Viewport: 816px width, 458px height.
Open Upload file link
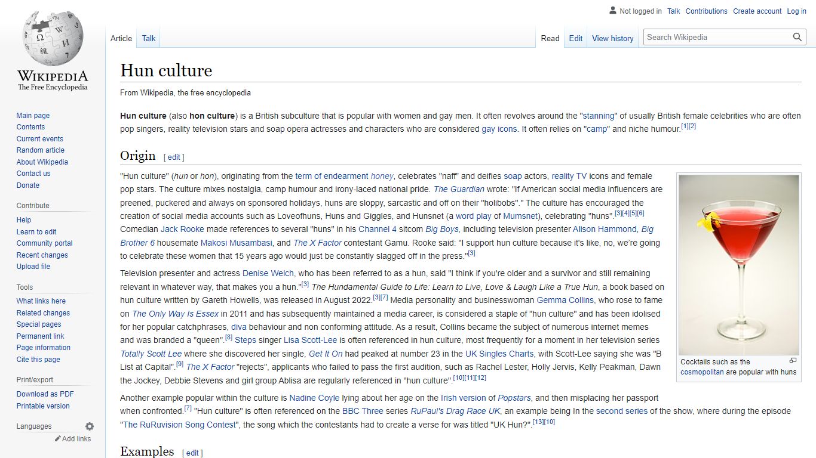click(33, 267)
